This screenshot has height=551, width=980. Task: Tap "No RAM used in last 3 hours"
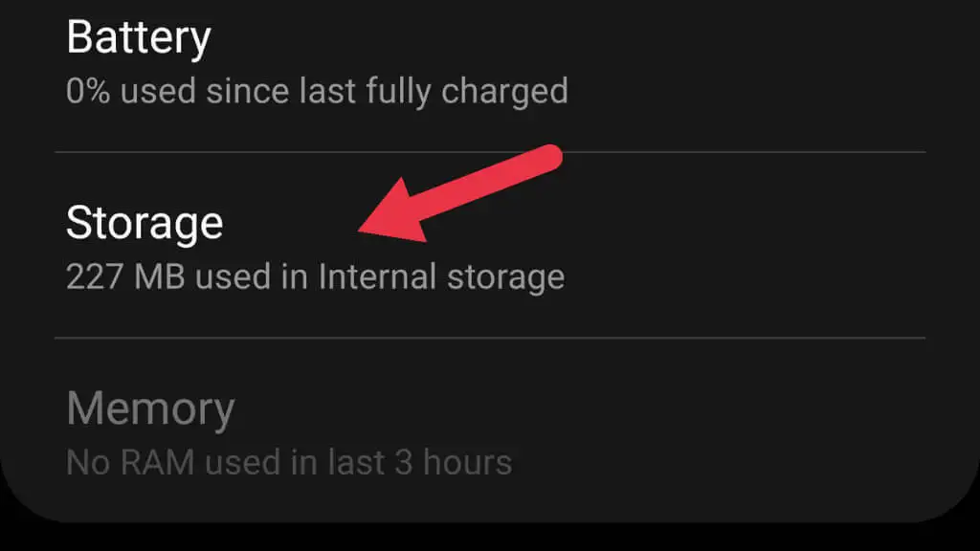coord(289,463)
